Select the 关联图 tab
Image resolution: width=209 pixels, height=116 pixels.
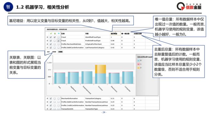[60, 52]
